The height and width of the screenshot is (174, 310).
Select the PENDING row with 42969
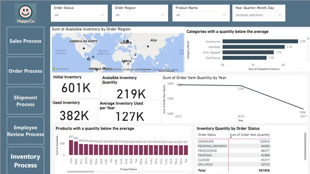[x=234, y=155]
